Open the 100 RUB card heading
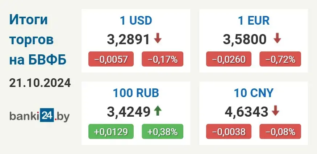Screen dimensions: 317x154 [x=136, y=93]
